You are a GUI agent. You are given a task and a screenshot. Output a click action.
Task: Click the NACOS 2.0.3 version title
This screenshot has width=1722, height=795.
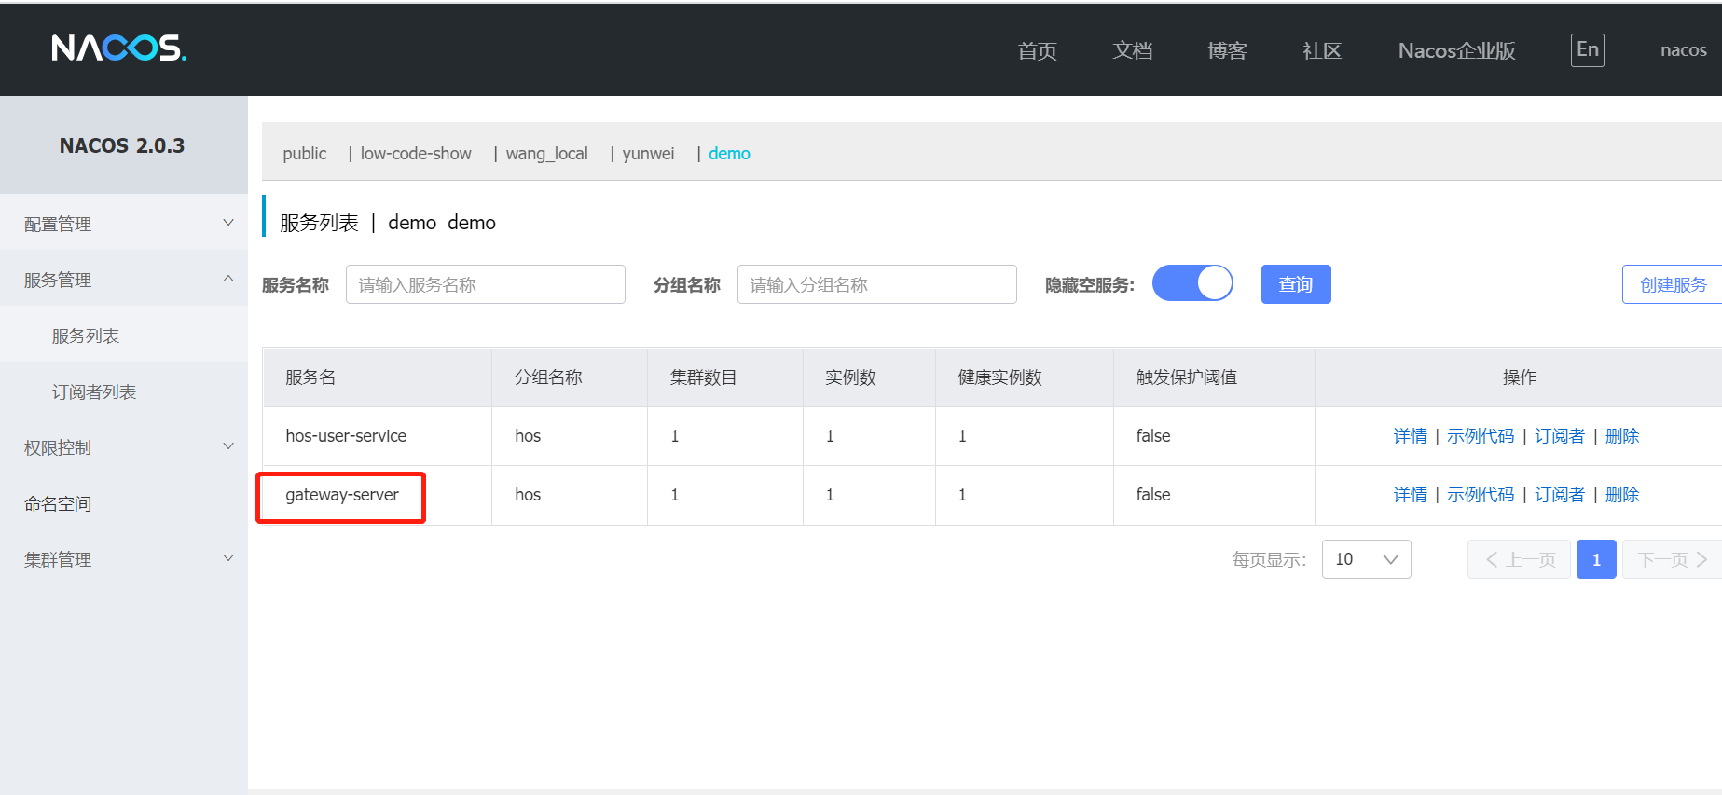(122, 145)
